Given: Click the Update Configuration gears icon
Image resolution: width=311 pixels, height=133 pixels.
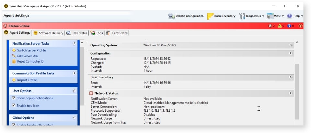Looking at the screenshot, I should [x=171, y=16].
